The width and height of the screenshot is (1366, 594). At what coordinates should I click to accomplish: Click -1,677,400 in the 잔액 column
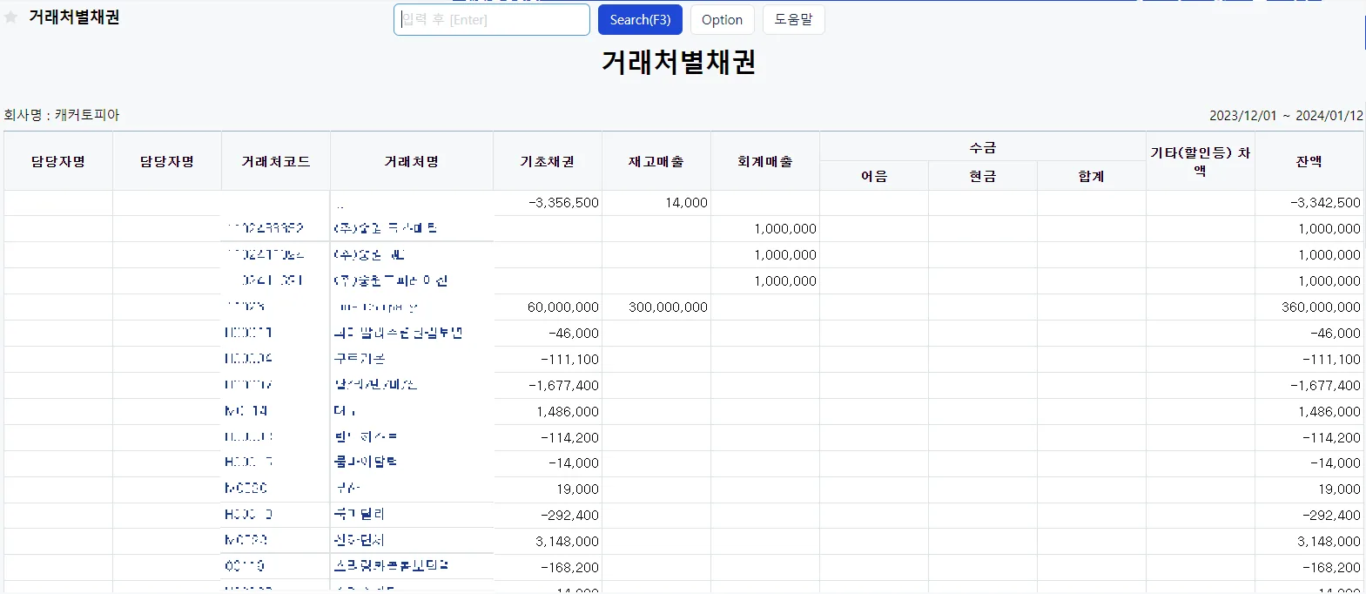click(x=1325, y=385)
